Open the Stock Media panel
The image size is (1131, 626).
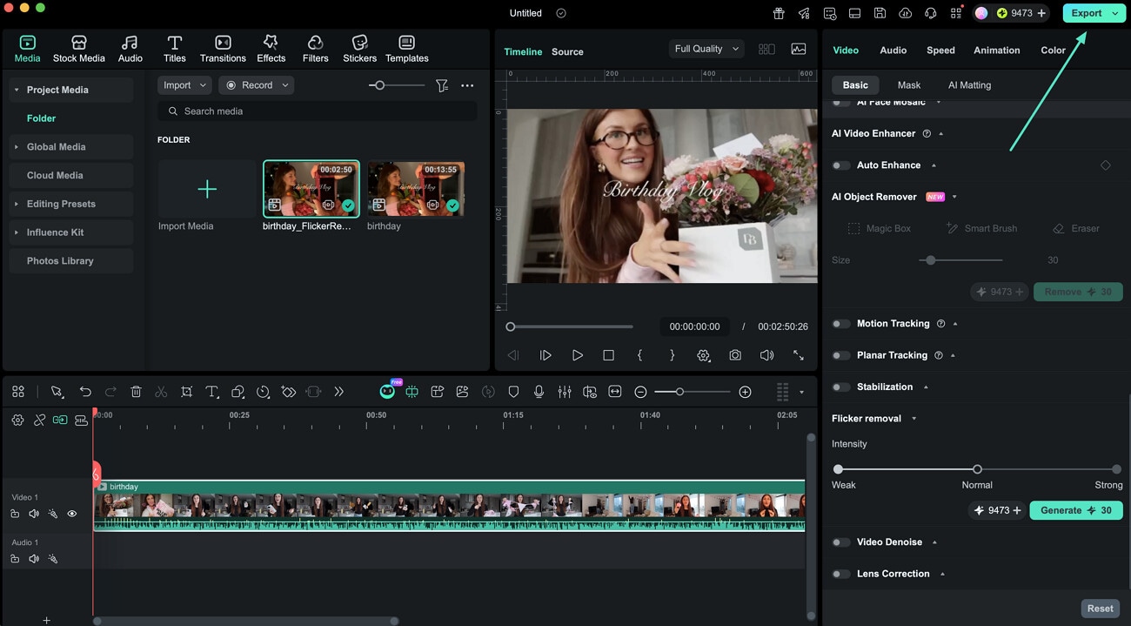click(x=78, y=48)
